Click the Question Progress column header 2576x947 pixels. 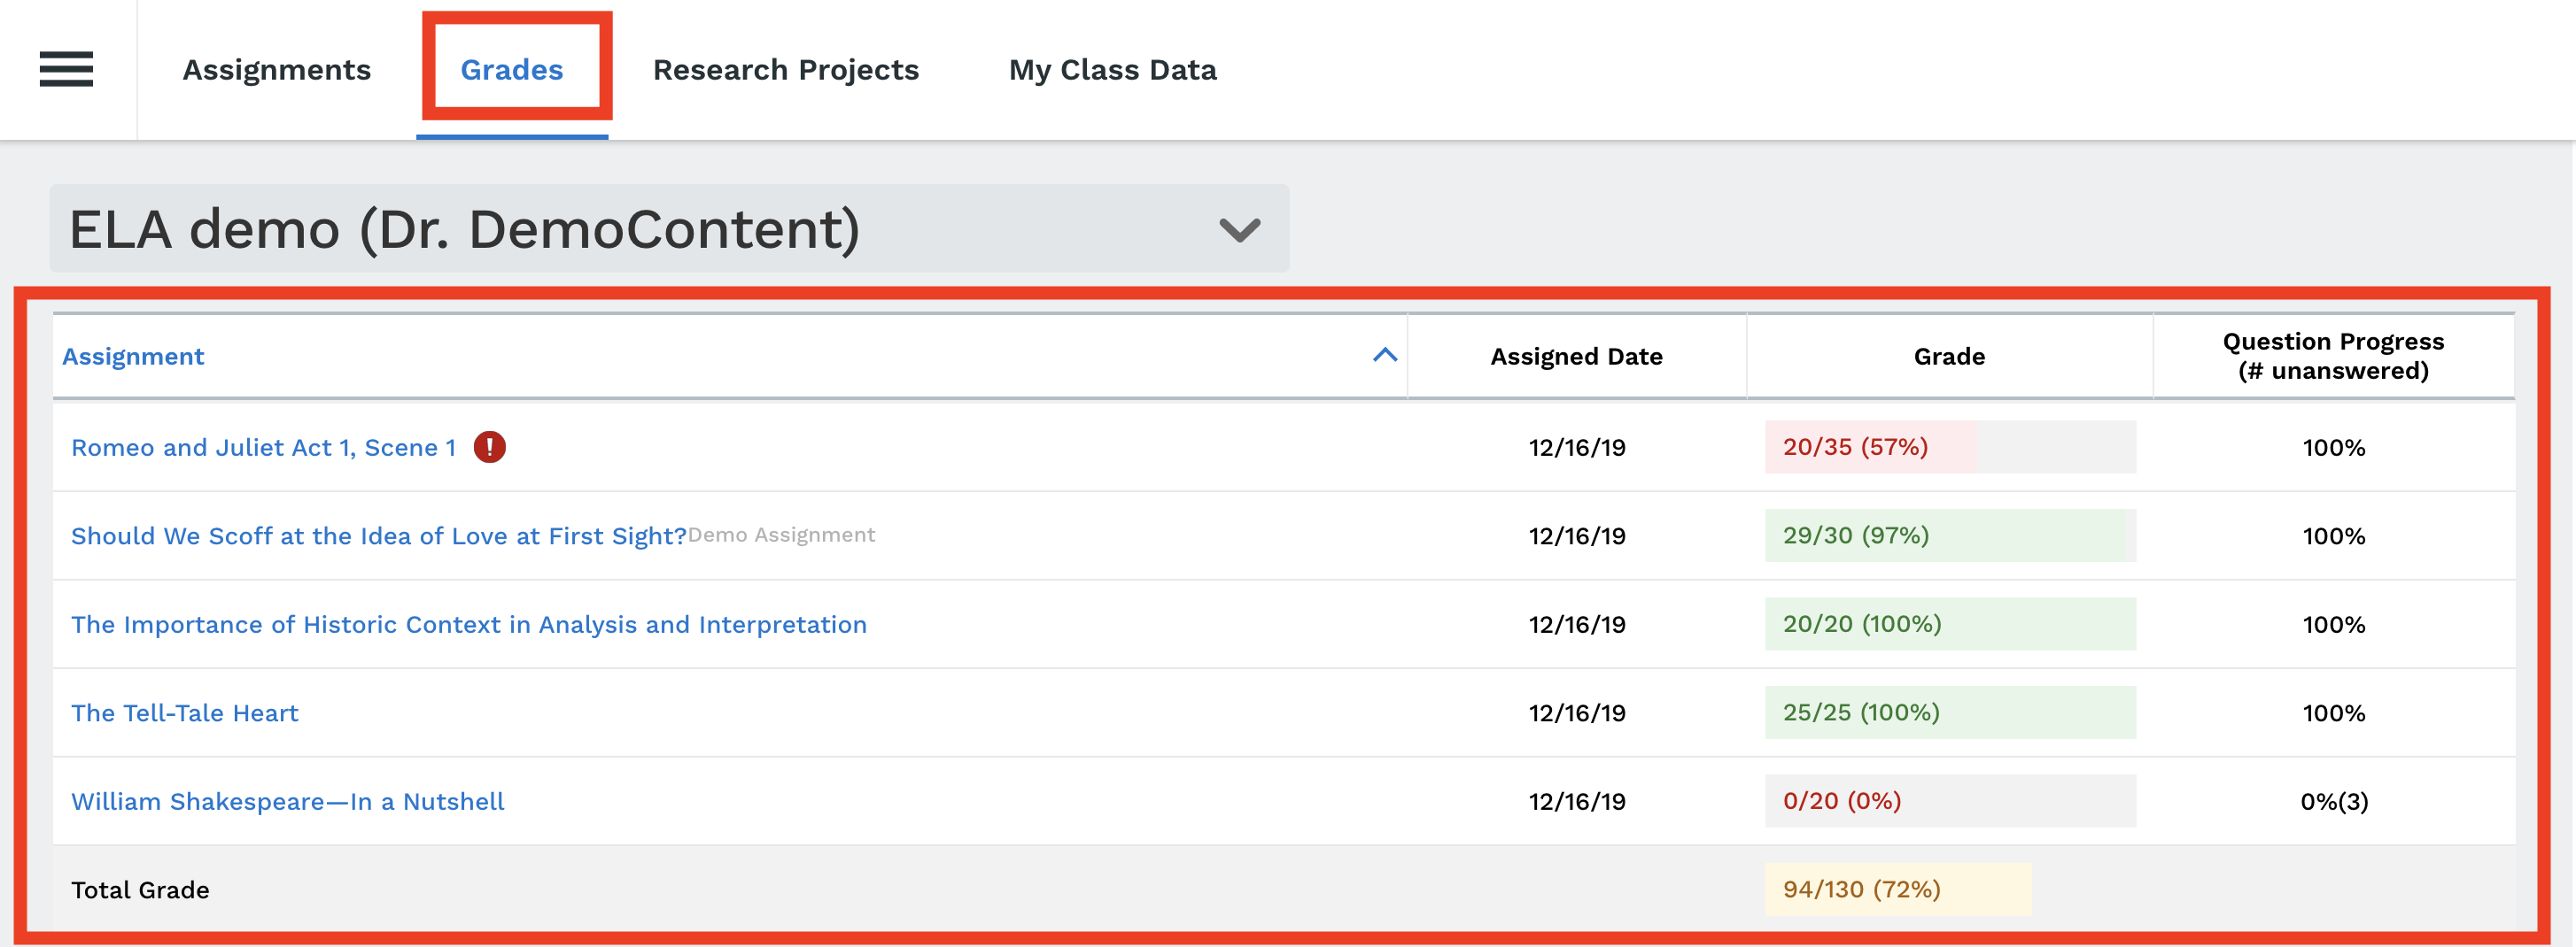(x=2333, y=356)
